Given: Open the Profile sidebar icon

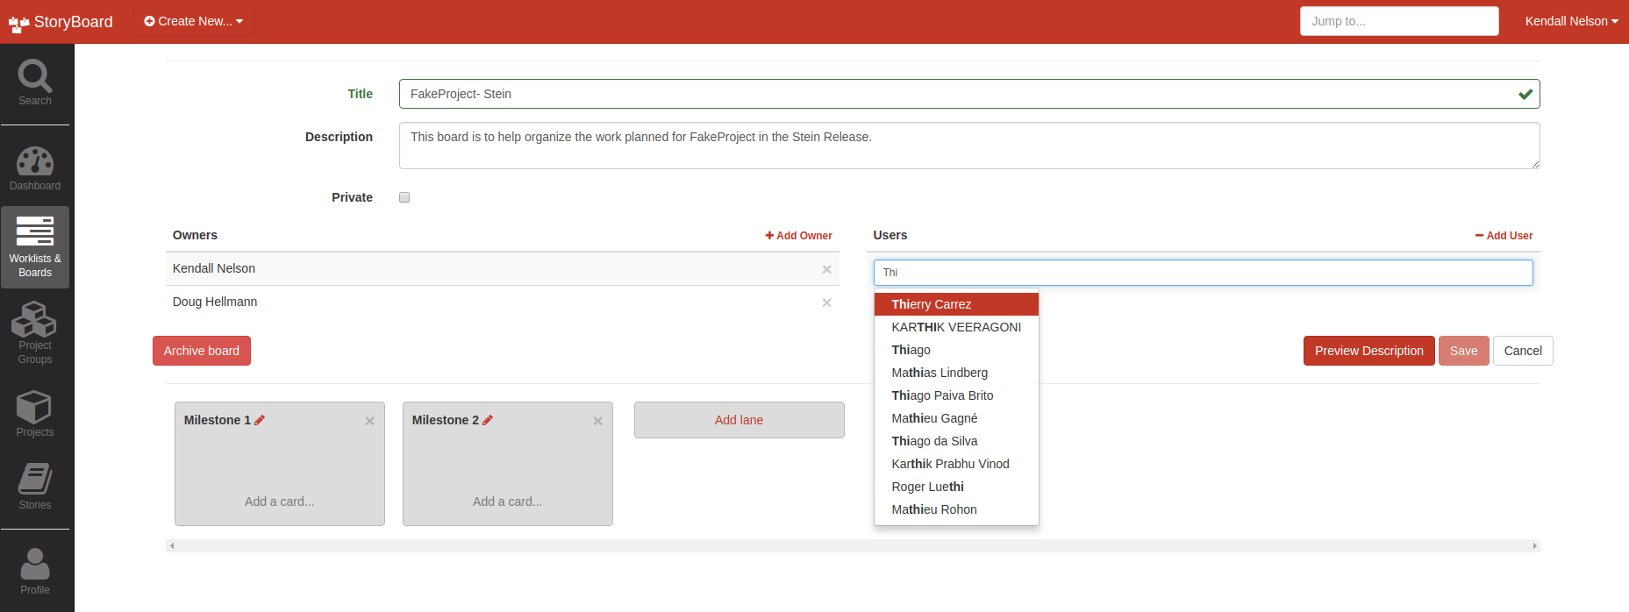Looking at the screenshot, I should pos(35,571).
